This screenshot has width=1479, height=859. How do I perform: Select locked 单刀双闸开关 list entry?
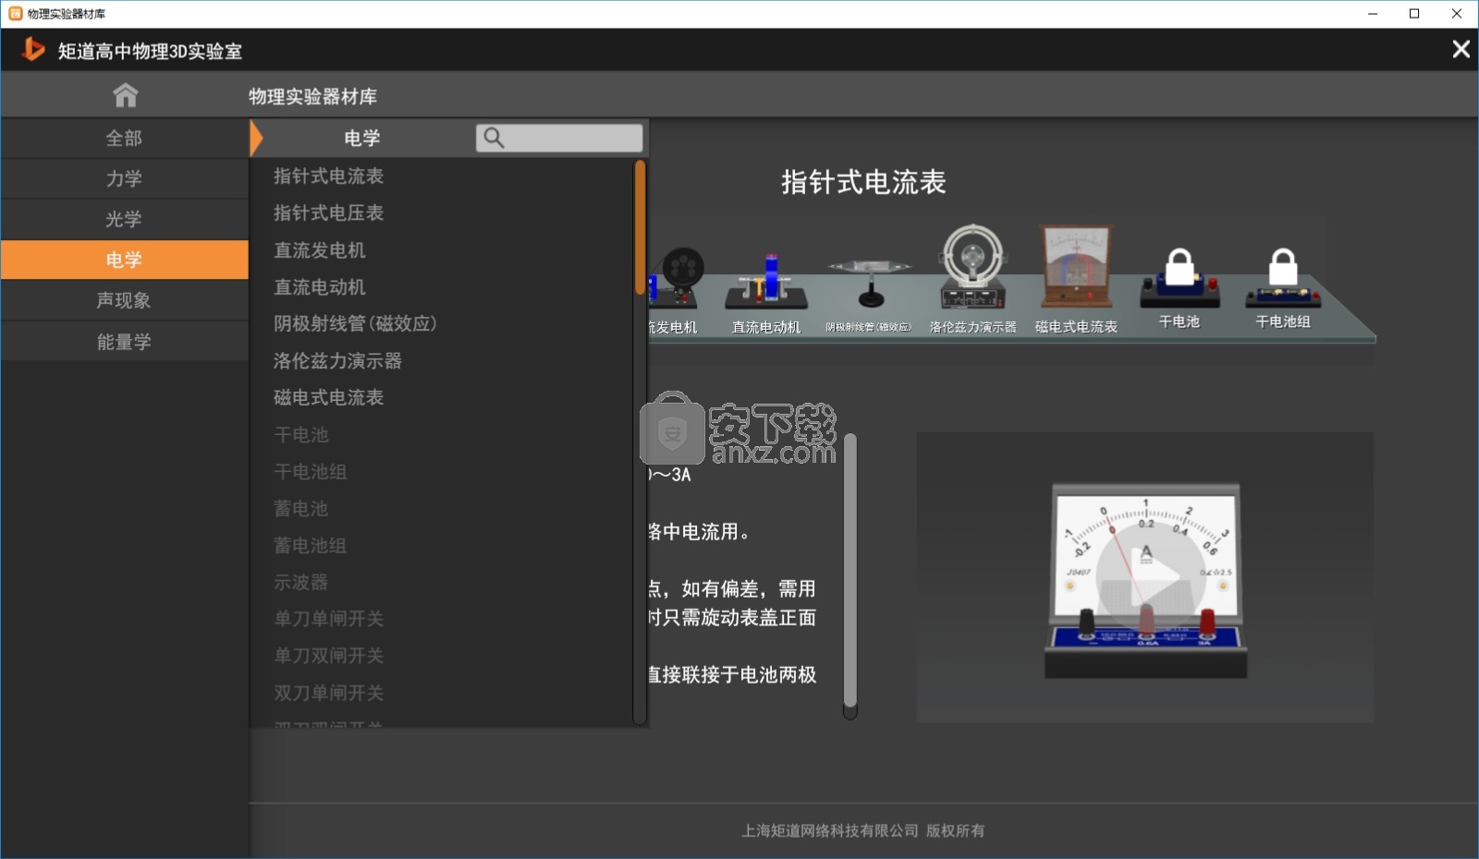point(328,656)
